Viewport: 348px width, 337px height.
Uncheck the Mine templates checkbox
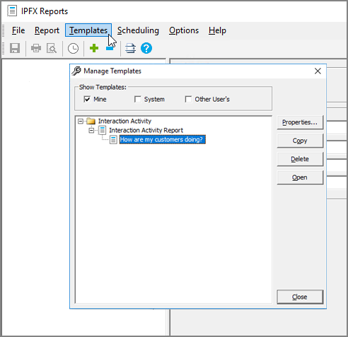point(87,99)
